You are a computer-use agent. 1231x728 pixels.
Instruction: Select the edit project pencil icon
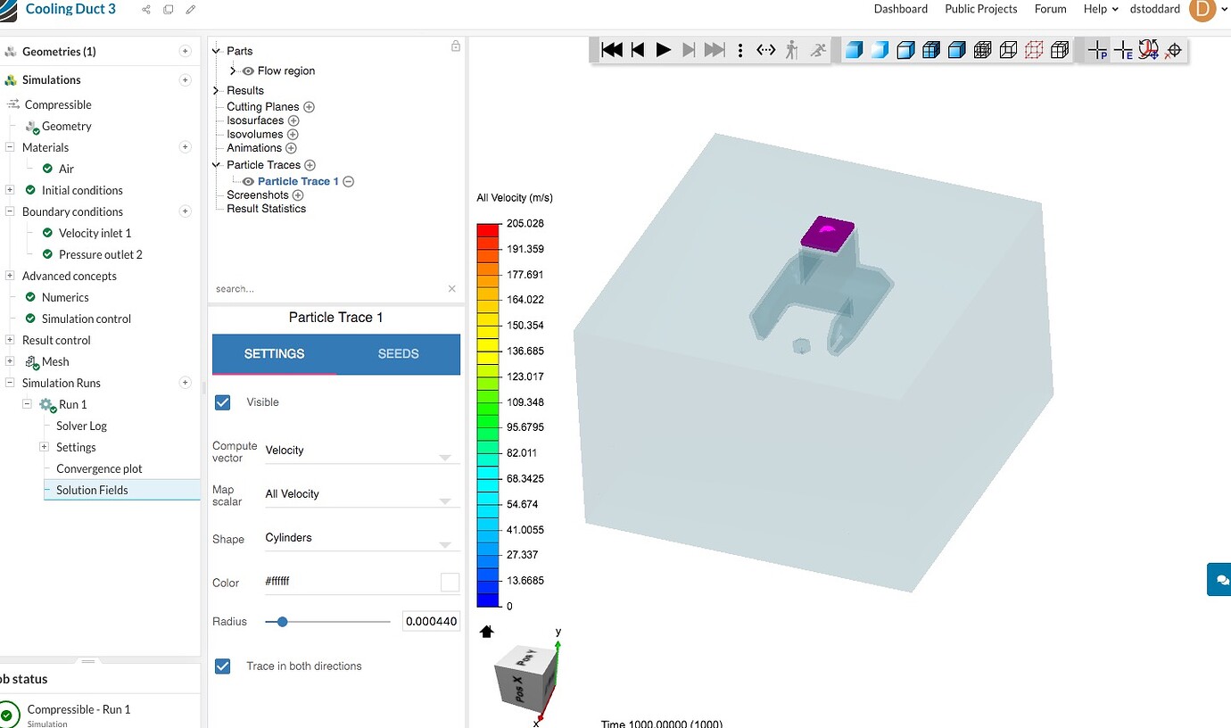[190, 11]
